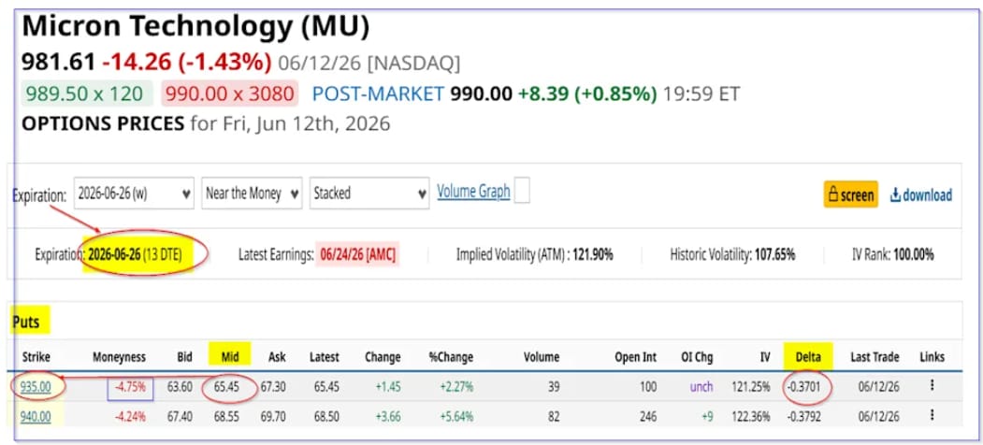Expand the Near the Money dropdown
This screenshot has width=983, height=445.
252,194
